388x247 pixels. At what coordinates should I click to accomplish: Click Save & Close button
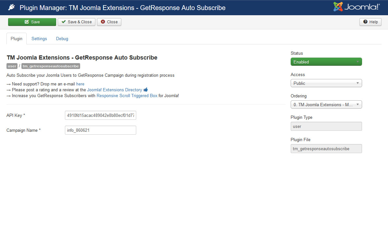tap(77, 22)
